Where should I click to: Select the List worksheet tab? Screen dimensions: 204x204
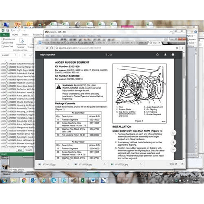(x=20, y=150)
